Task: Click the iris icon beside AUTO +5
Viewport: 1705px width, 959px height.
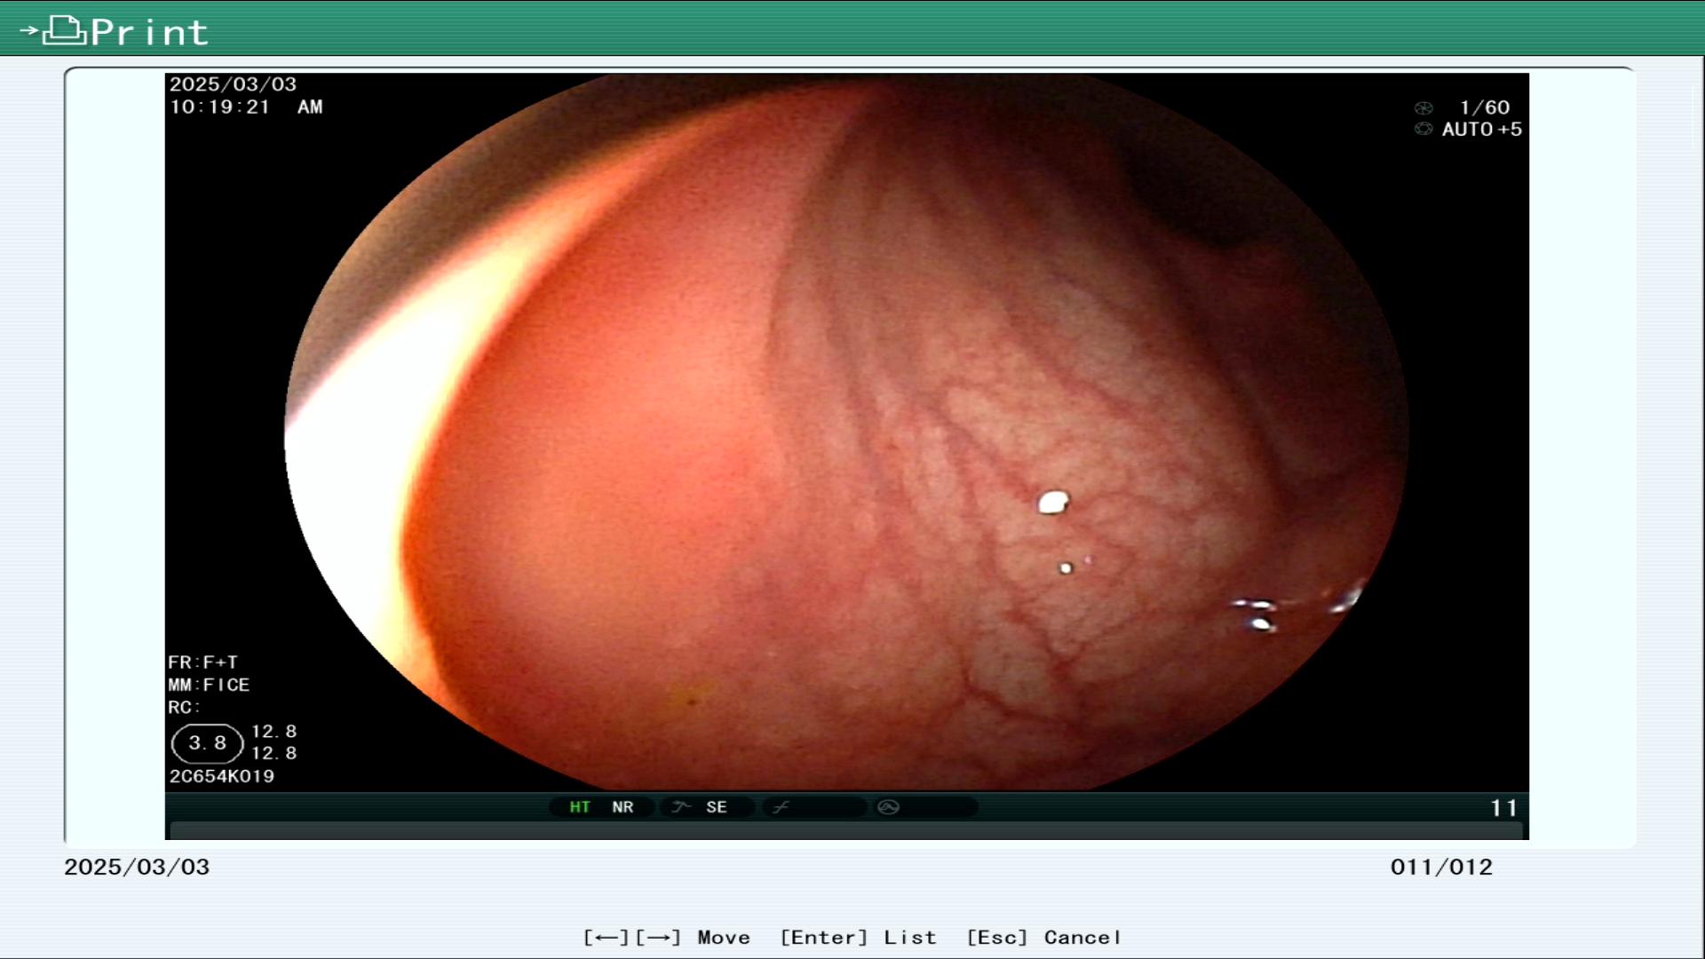Action: click(x=1423, y=129)
